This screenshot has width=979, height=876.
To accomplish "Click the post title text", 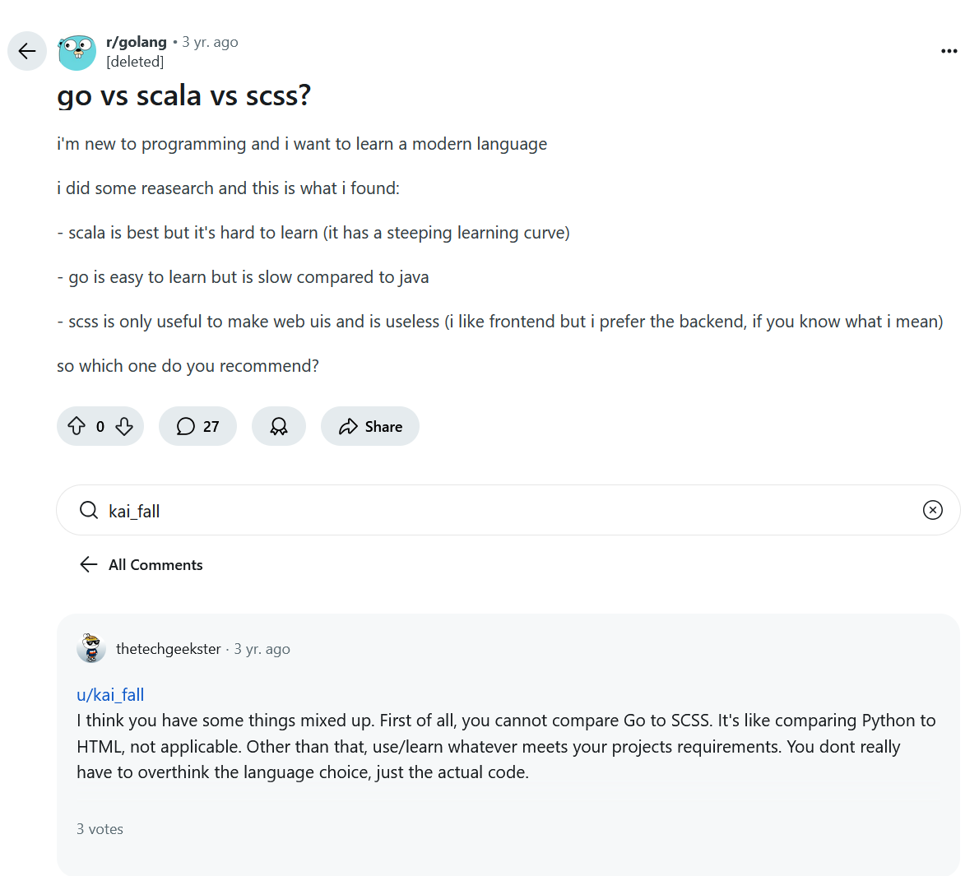I will 184,96.
